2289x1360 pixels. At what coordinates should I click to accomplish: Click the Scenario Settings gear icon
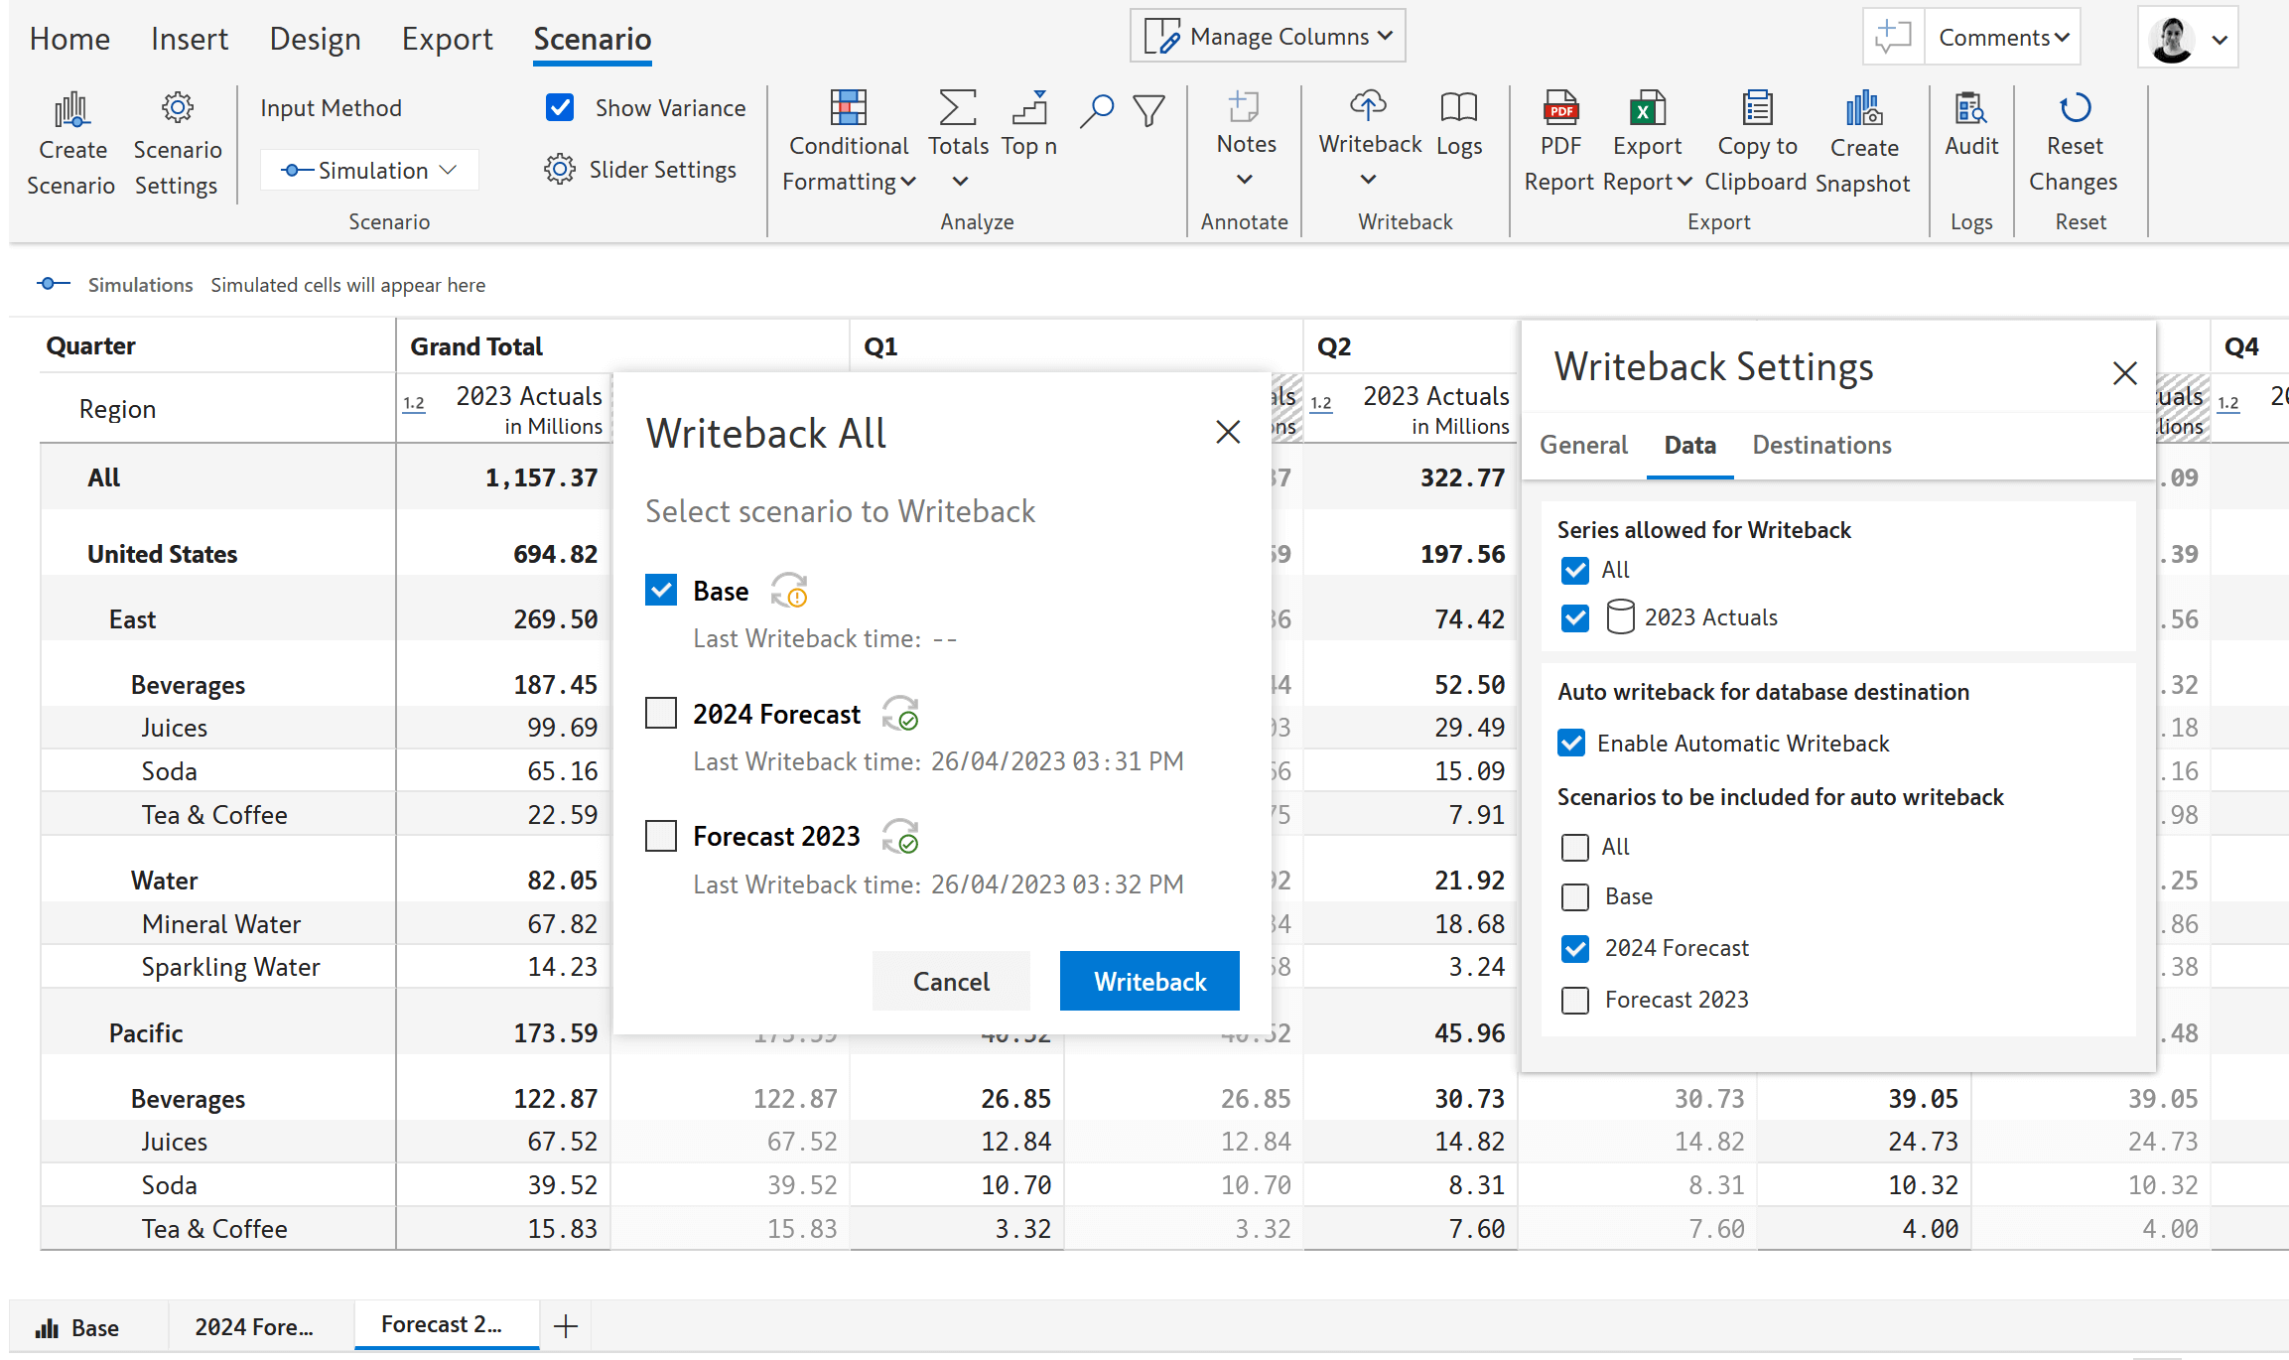(177, 109)
